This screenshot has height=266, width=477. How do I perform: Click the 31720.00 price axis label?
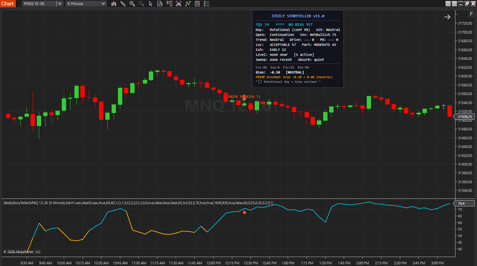click(x=465, y=23)
